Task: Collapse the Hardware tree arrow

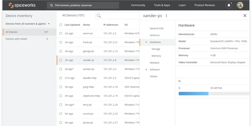Action: click(x=146, y=42)
